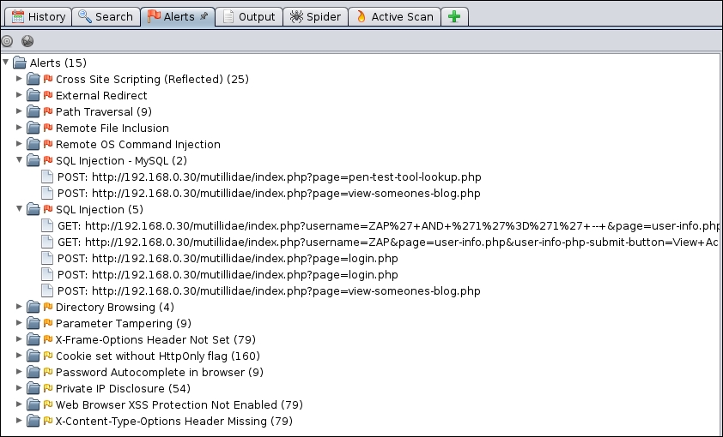Screen dimensions: 723x437
Task: Expand Password Autocomplete in browser node
Action: tap(19, 372)
